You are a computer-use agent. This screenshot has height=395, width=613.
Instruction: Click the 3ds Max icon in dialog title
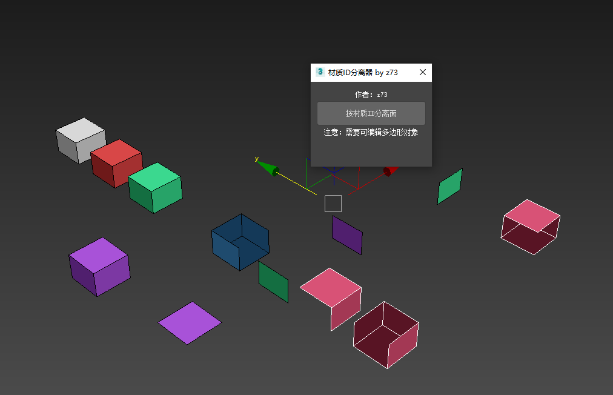click(320, 72)
